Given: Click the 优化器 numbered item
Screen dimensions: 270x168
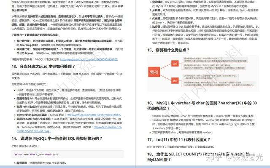Looking at the screenshot, I should point(205,21).
